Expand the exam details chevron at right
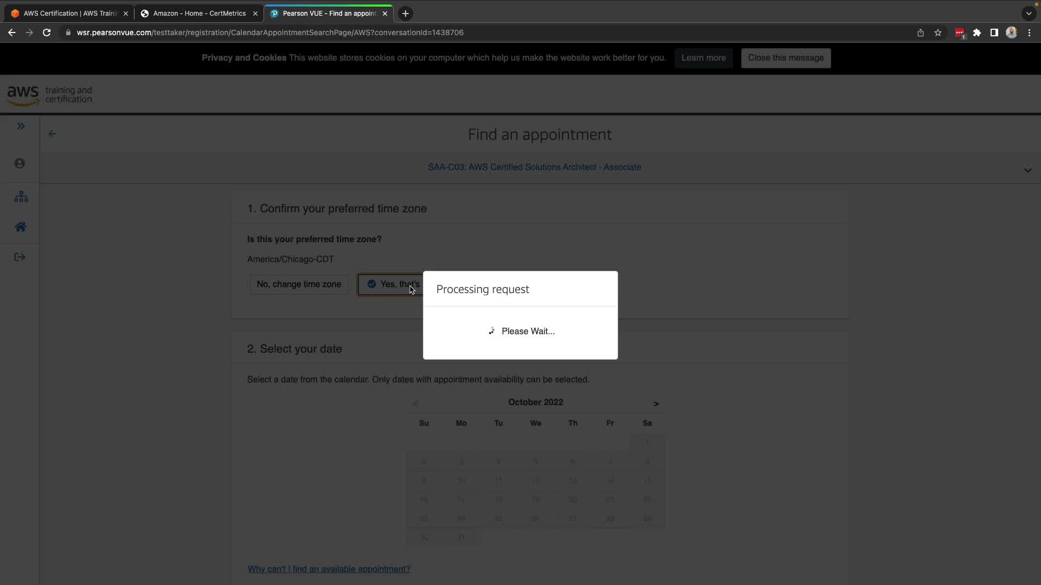Image resolution: width=1041 pixels, height=585 pixels. 1027,171
